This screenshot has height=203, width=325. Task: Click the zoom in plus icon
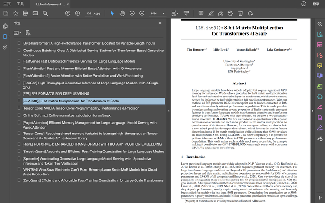point(142,13)
